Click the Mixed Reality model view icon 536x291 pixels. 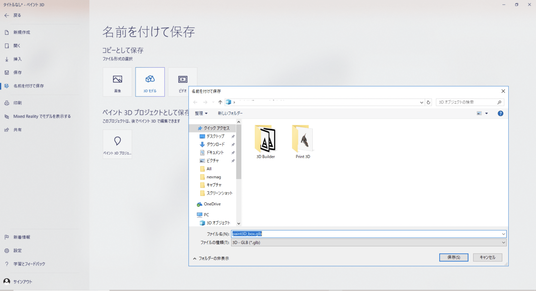7,116
